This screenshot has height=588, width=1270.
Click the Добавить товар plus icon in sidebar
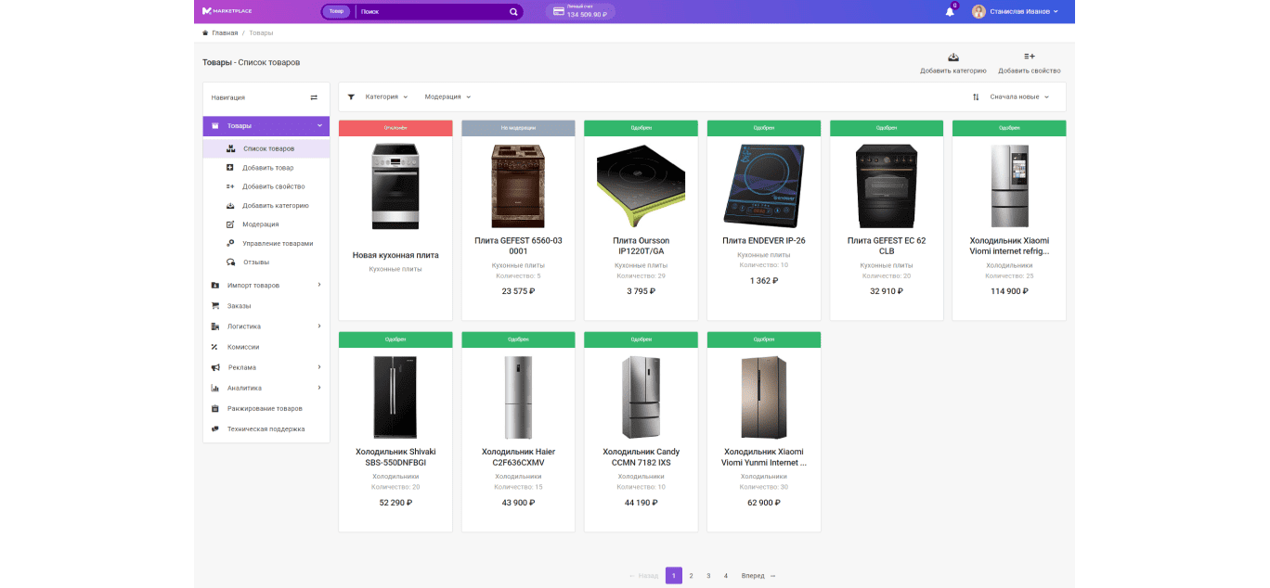(x=230, y=168)
